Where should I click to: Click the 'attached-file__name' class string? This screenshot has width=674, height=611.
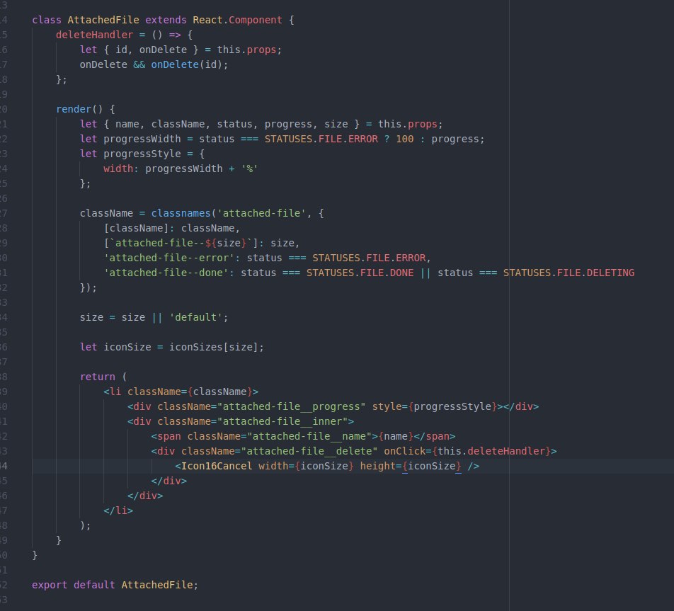point(309,436)
